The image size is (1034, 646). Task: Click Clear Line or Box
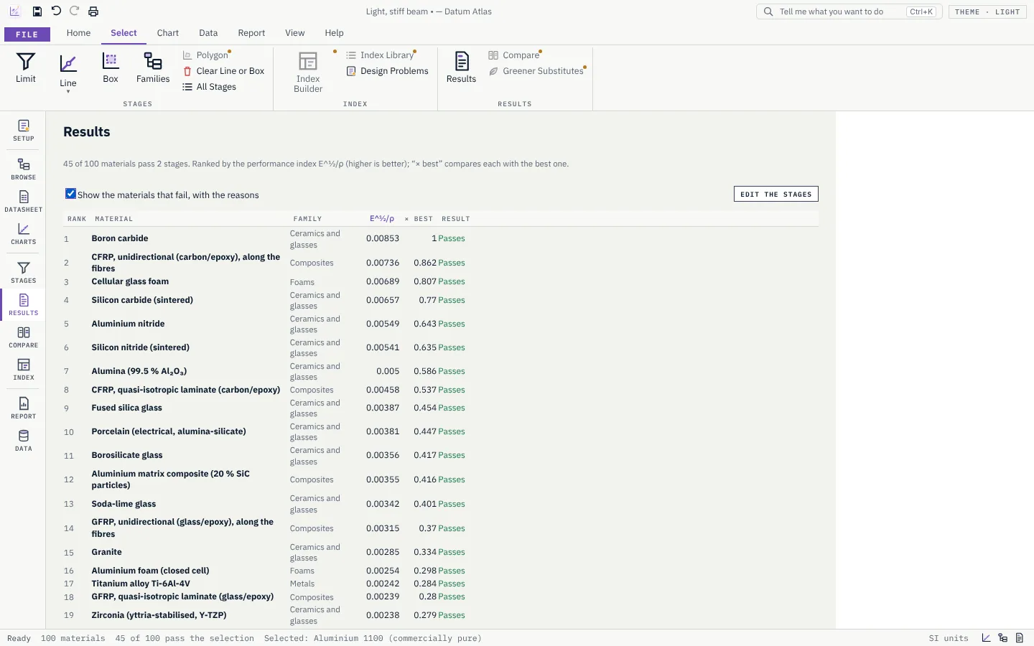click(223, 71)
